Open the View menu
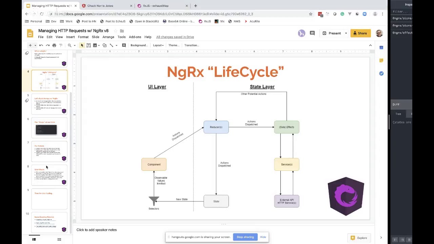The image size is (434, 244). point(59,37)
